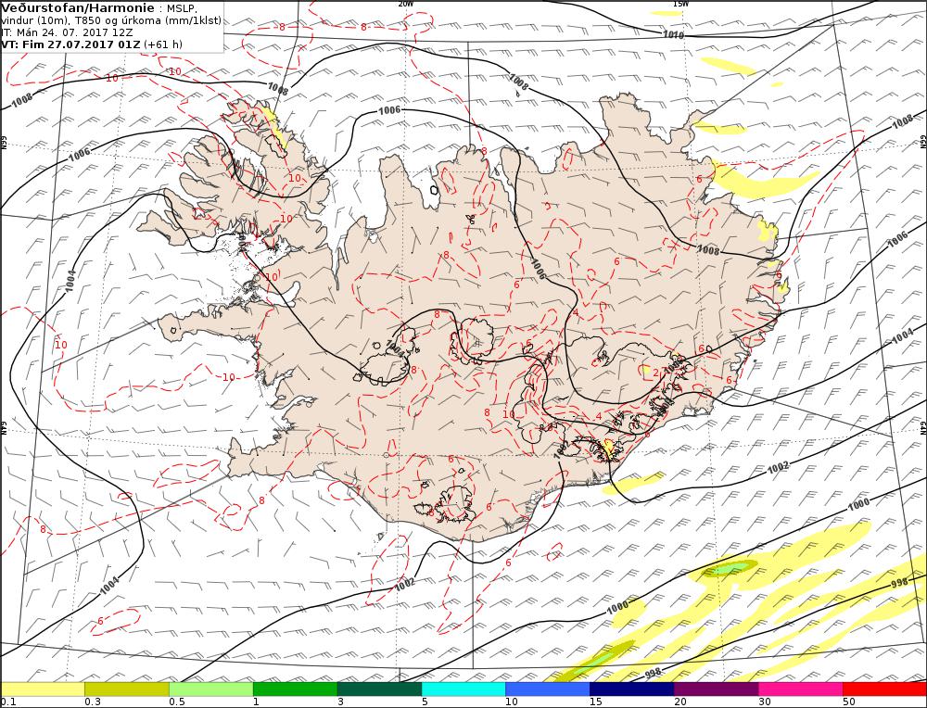Select the '30' value under the legend bar
927x708 pixels.
765,702
